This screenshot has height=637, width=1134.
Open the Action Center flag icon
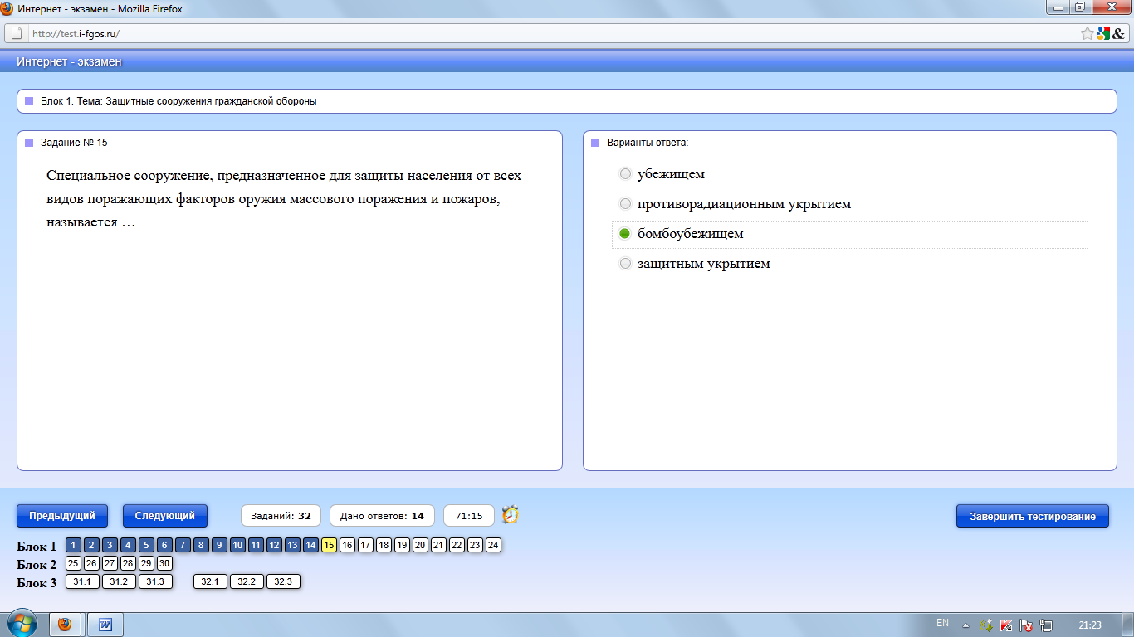1026,625
